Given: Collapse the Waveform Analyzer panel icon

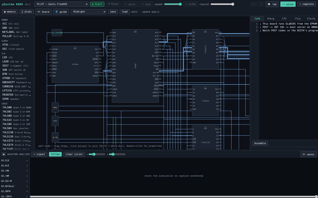Looking at the screenshot, I should coord(4,154).
